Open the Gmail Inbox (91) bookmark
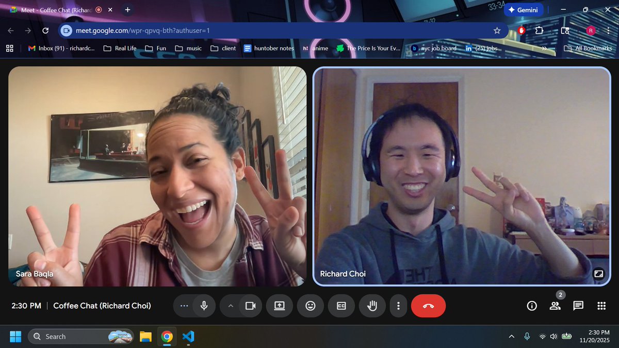The image size is (619, 348). (61, 48)
